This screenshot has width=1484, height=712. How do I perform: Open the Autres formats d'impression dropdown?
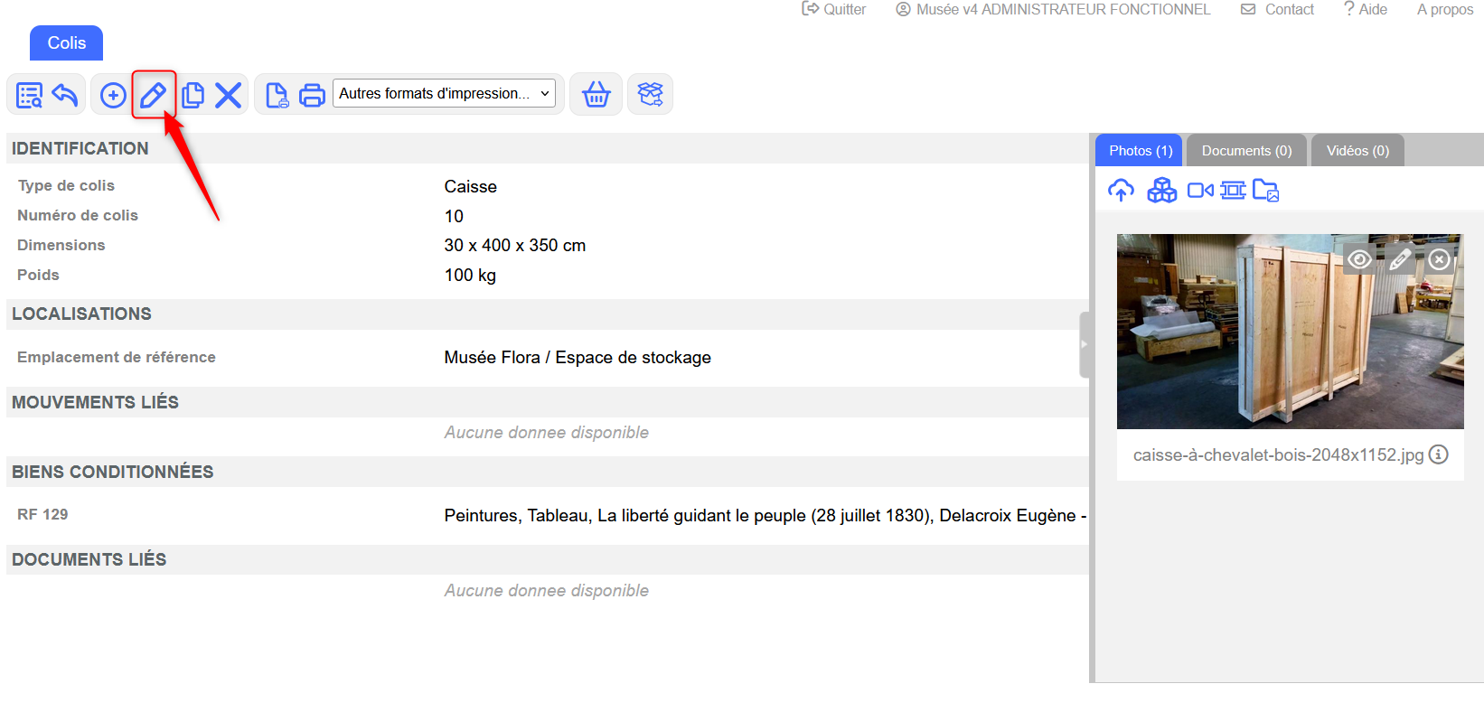444,93
